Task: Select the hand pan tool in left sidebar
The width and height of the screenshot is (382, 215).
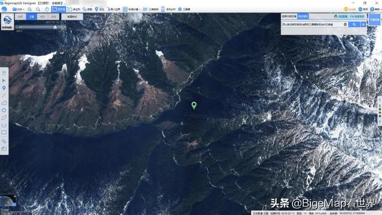Action: pos(4,73)
